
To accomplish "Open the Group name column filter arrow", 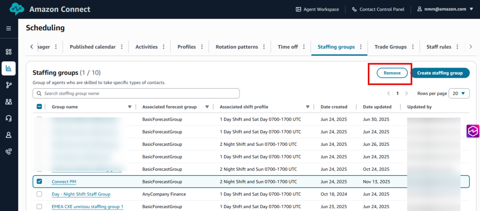I will (x=130, y=107).
